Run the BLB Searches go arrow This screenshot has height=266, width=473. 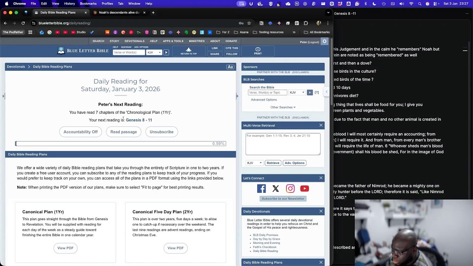(x=310, y=92)
